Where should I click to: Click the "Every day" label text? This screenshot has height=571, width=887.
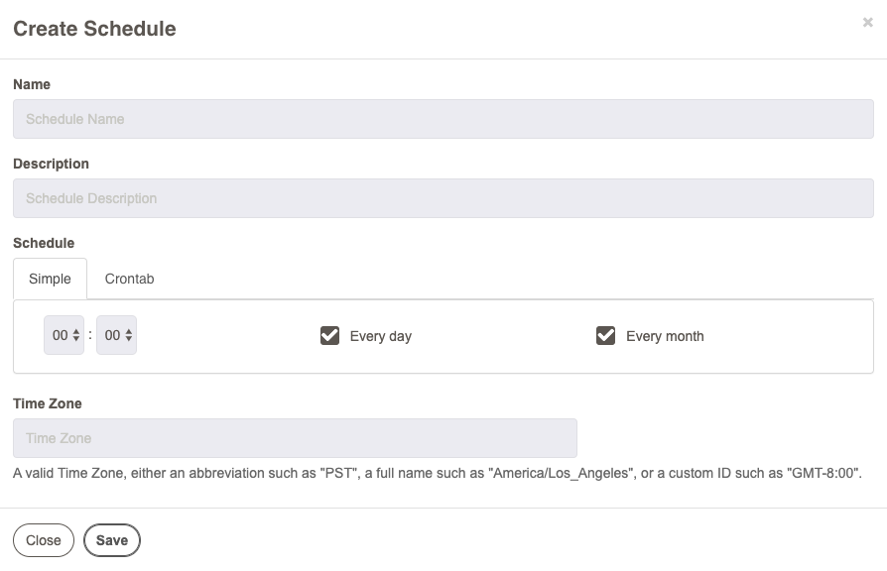tap(381, 336)
